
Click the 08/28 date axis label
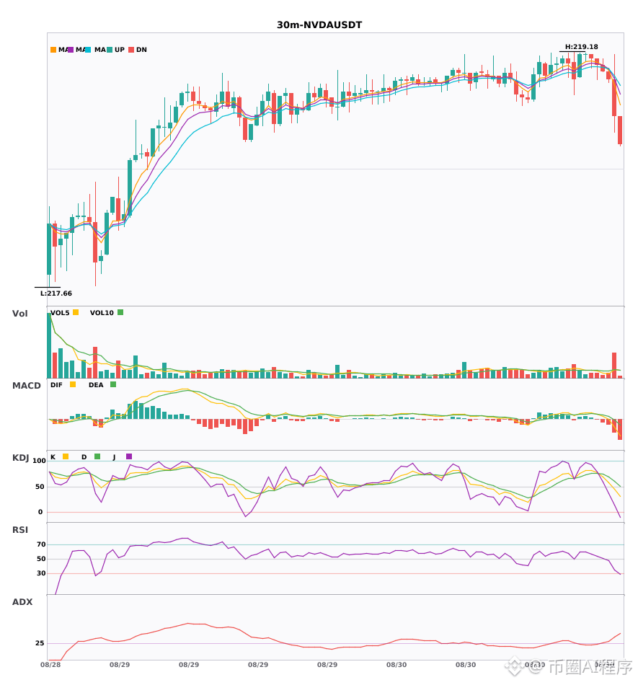click(50, 665)
